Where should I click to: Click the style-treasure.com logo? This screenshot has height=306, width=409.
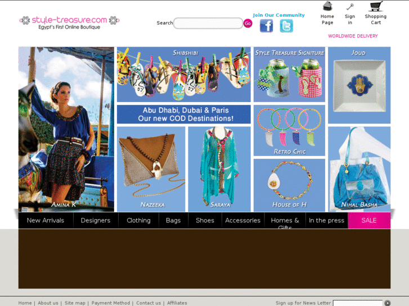click(69, 22)
